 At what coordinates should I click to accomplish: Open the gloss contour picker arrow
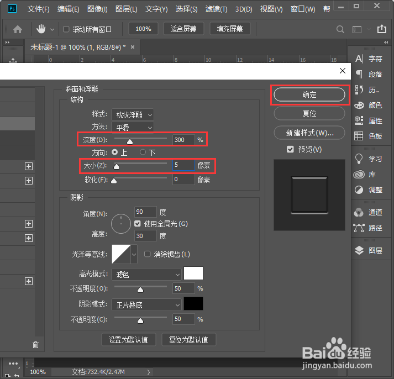pos(134,255)
